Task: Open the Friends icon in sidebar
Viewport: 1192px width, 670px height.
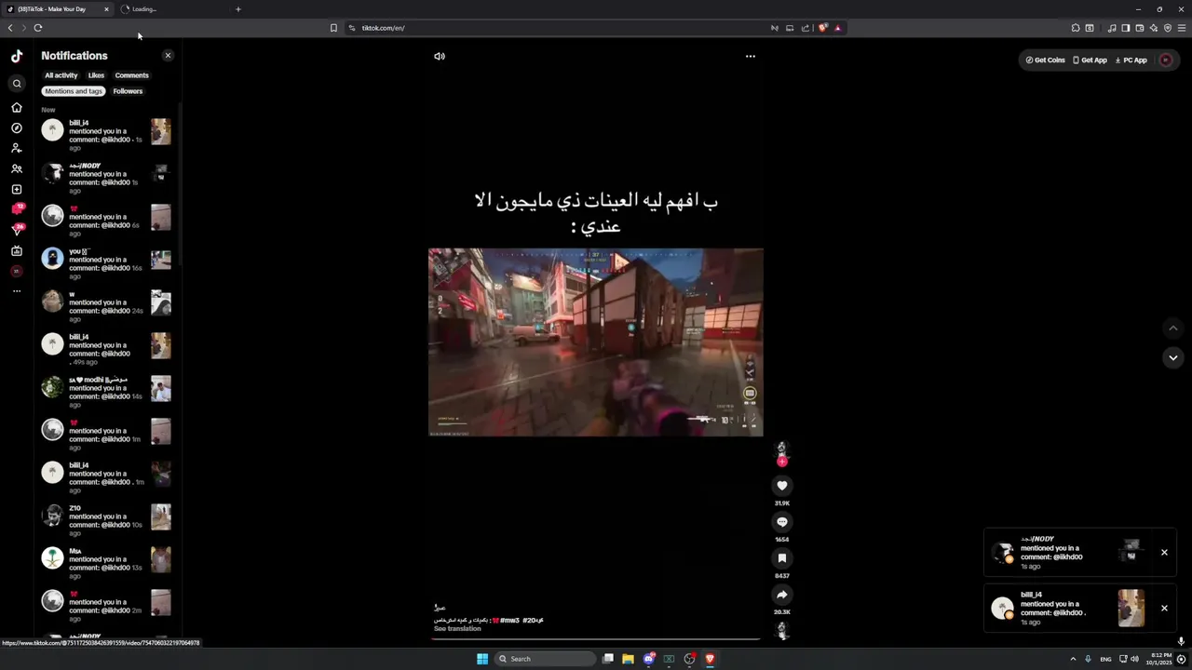Action: point(17,169)
